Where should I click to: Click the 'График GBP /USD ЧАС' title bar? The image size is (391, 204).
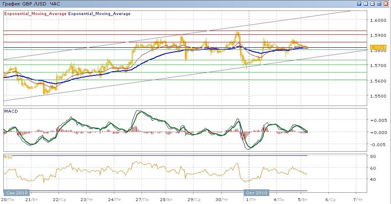point(31,3)
